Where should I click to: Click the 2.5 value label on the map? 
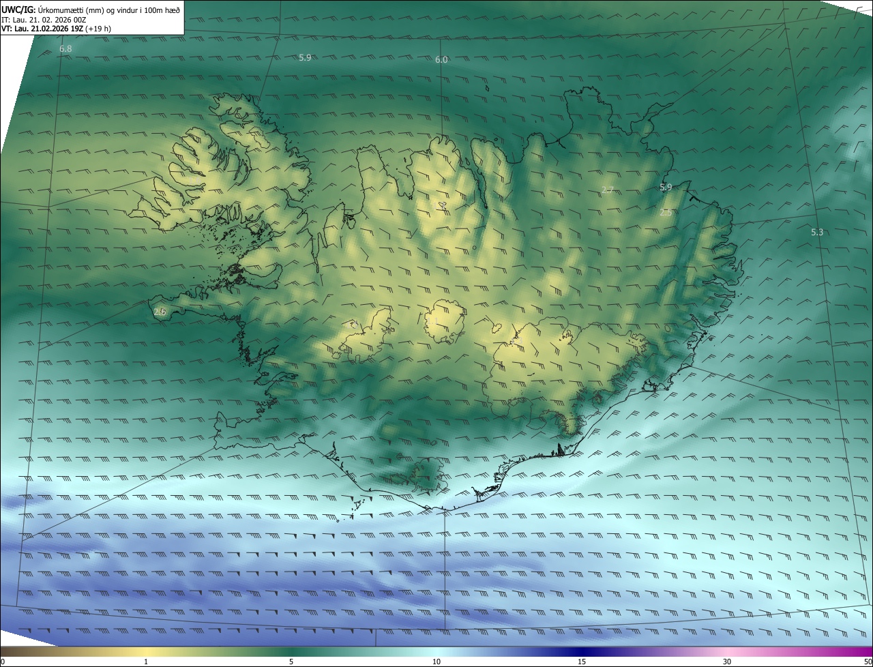point(666,213)
